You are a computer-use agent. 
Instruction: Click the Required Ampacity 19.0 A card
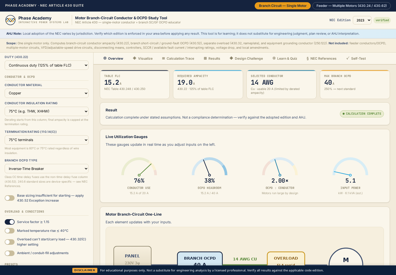tap(208, 84)
